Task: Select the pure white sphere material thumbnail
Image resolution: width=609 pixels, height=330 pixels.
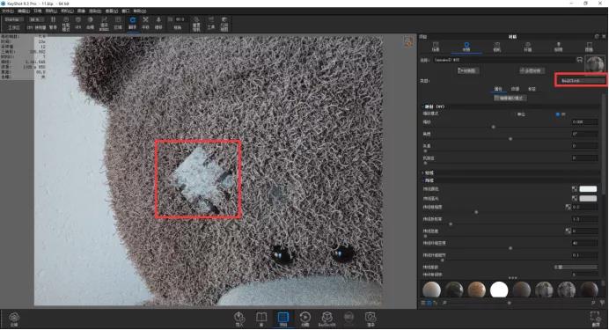Action: (x=499, y=290)
